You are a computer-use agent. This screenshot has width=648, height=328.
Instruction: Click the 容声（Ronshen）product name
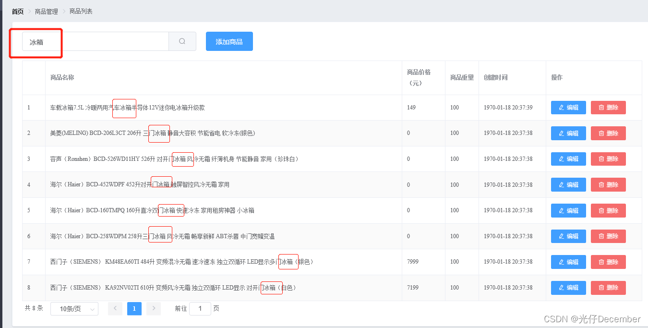tap(175, 159)
